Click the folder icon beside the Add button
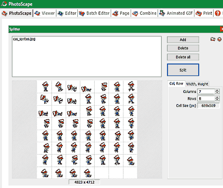Image resolution: width=223 pixels, height=188 pixels. (x=213, y=39)
